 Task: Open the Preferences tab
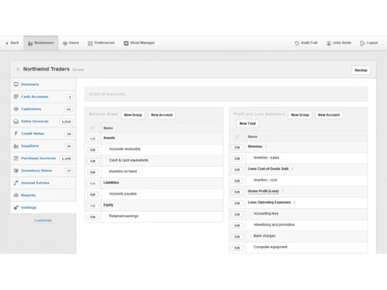pyautogui.click(x=101, y=43)
